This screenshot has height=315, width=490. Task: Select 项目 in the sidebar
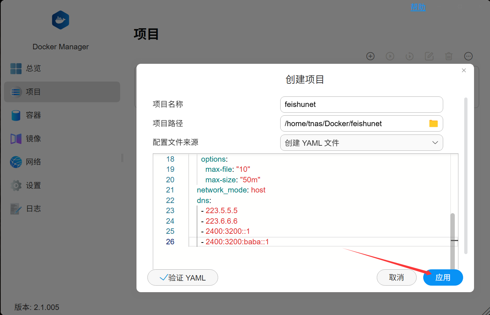(x=62, y=92)
